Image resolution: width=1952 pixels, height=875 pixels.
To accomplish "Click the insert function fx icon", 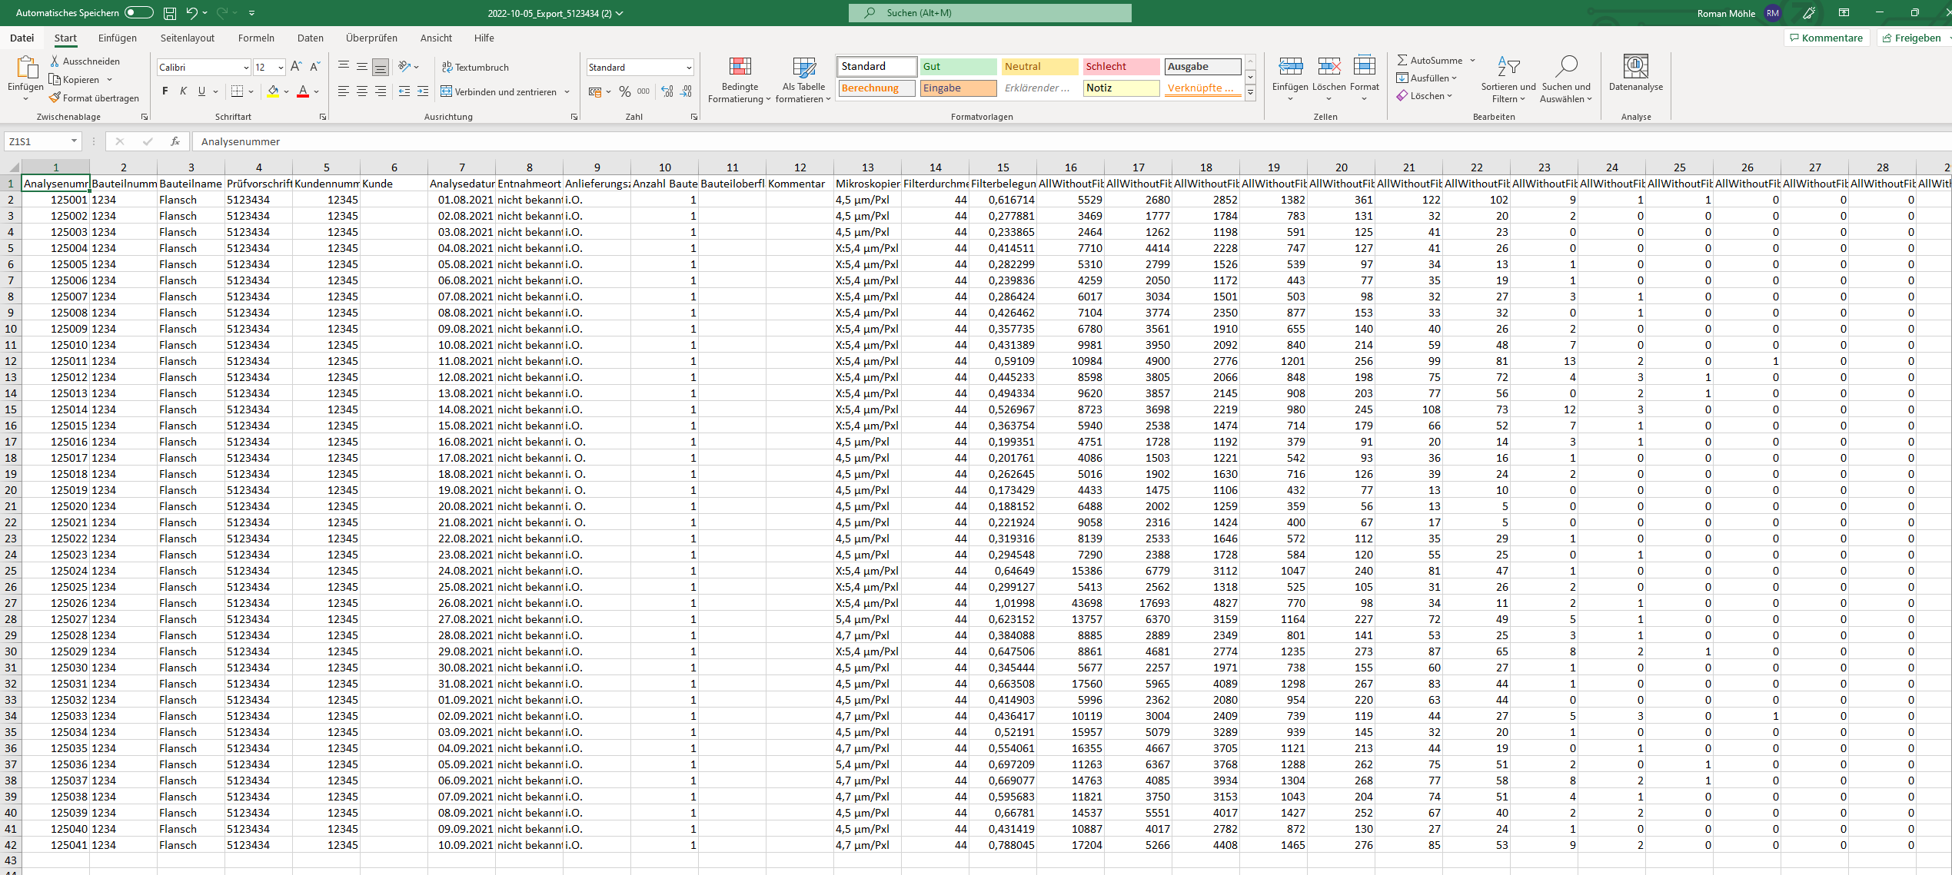I will (x=175, y=141).
